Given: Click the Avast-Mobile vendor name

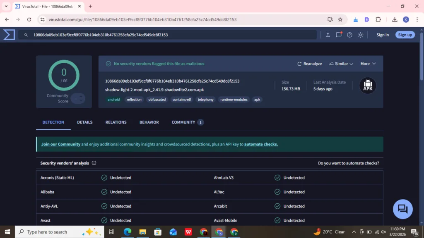Looking at the screenshot, I should tap(226, 220).
